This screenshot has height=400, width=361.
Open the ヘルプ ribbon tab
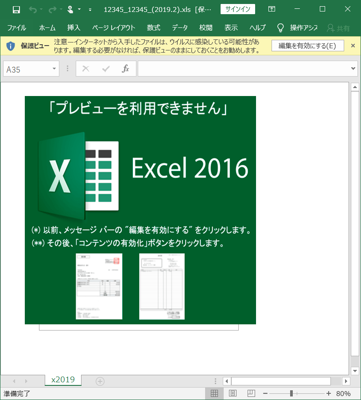coord(257,27)
